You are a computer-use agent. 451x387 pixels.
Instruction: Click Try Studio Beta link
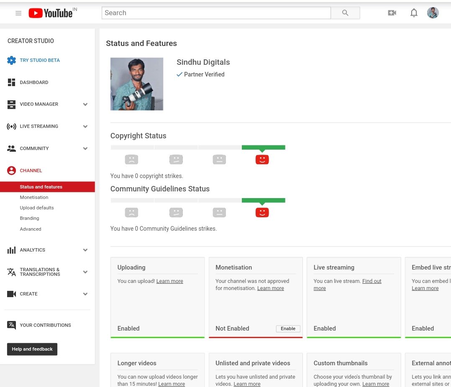pos(40,60)
